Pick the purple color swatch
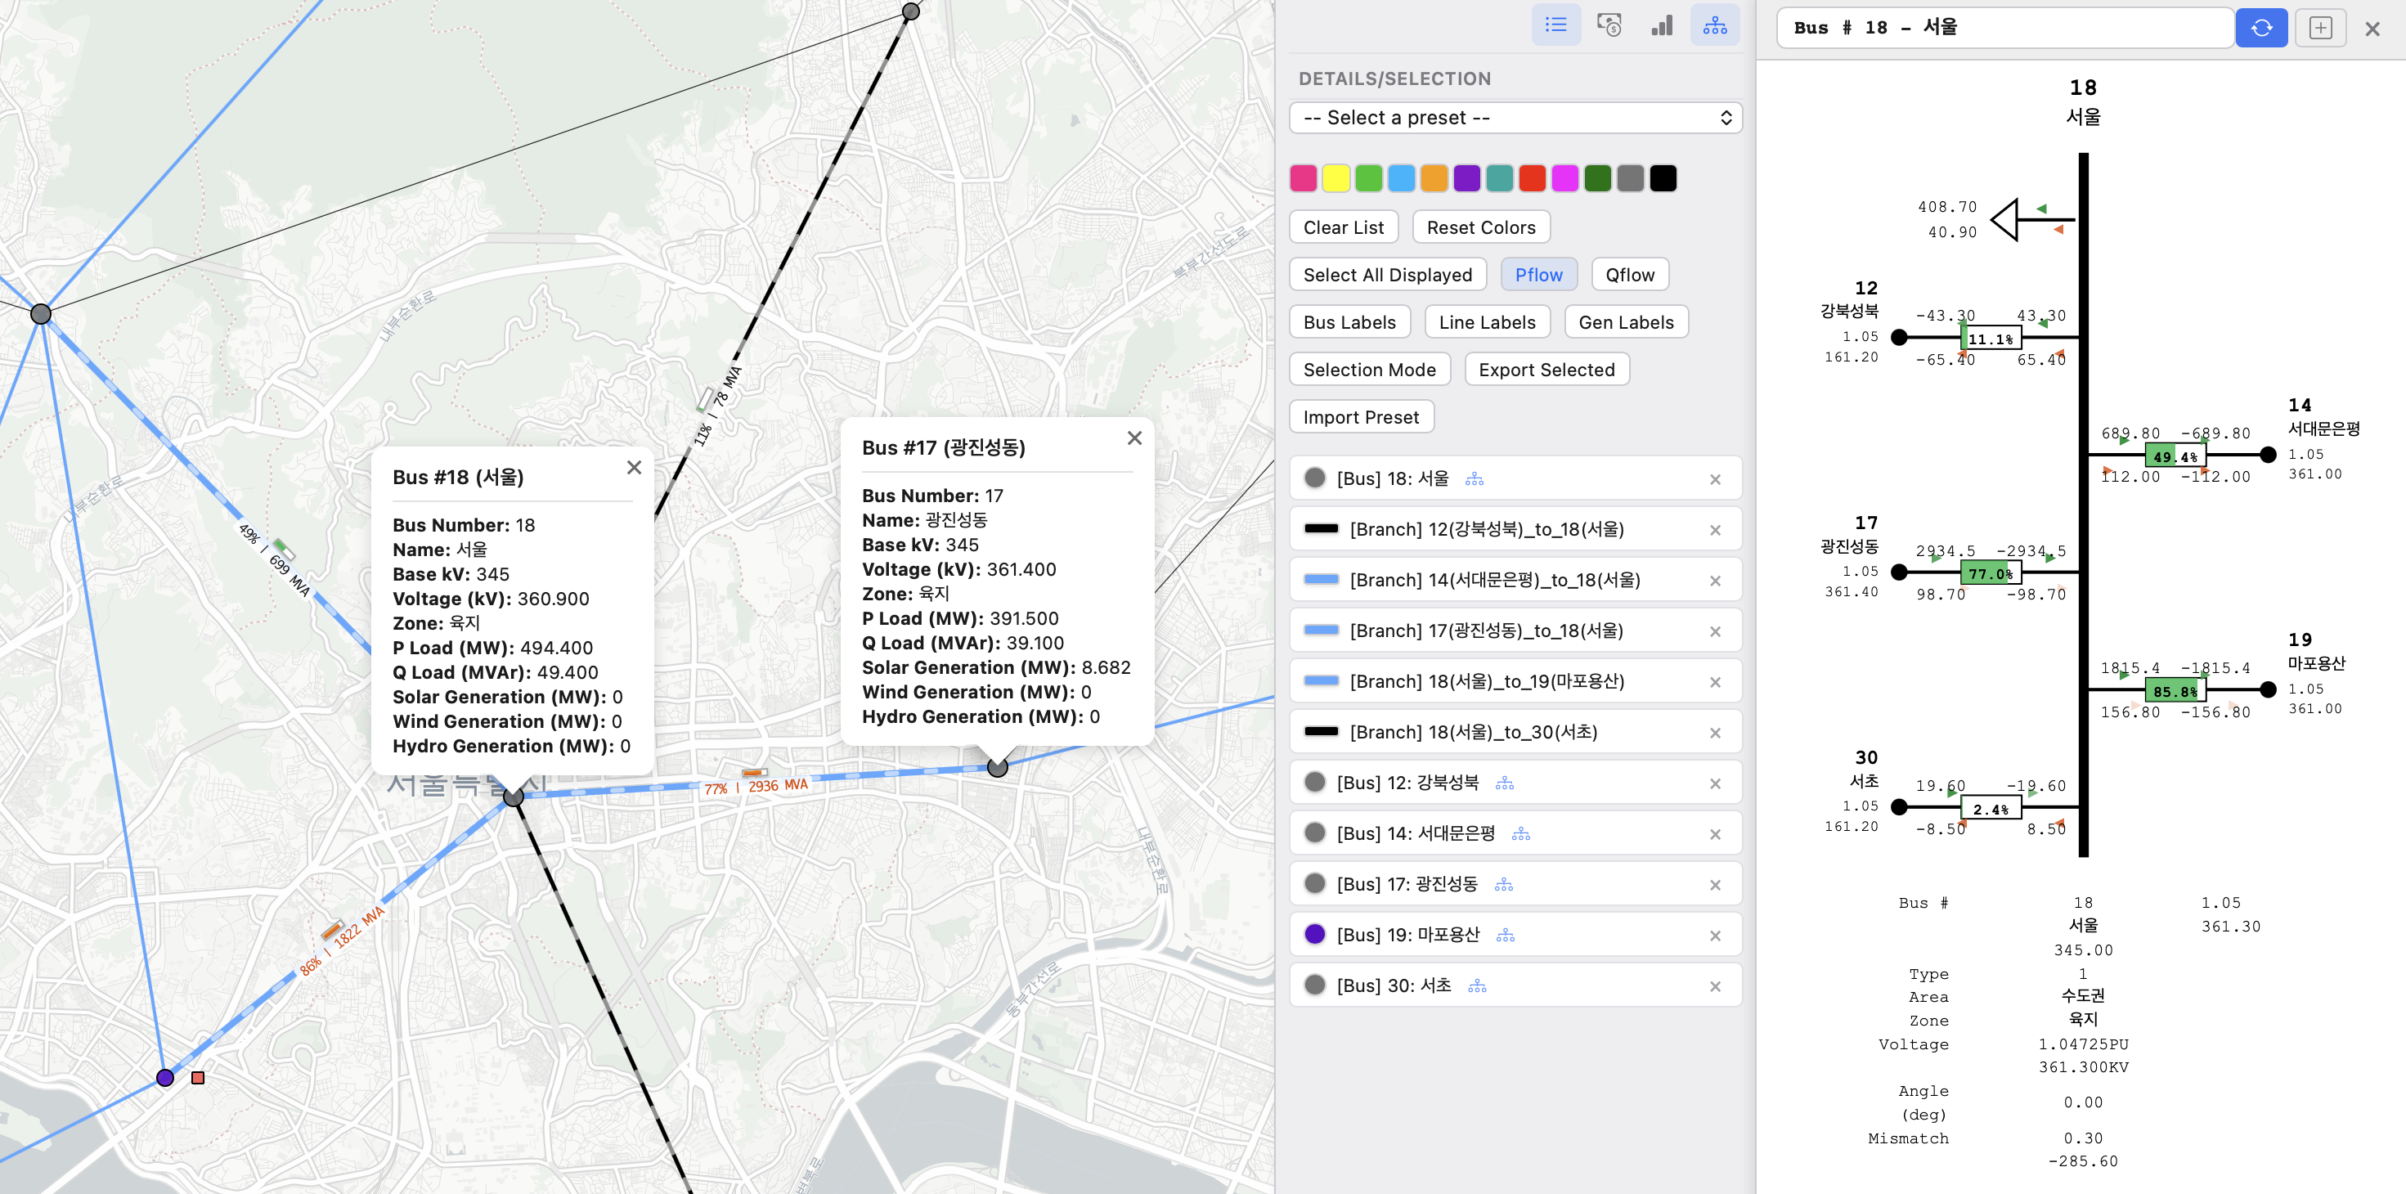 [1466, 178]
